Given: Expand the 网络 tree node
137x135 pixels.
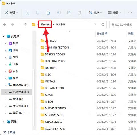Looking at the screenshot, I should 3,122.
